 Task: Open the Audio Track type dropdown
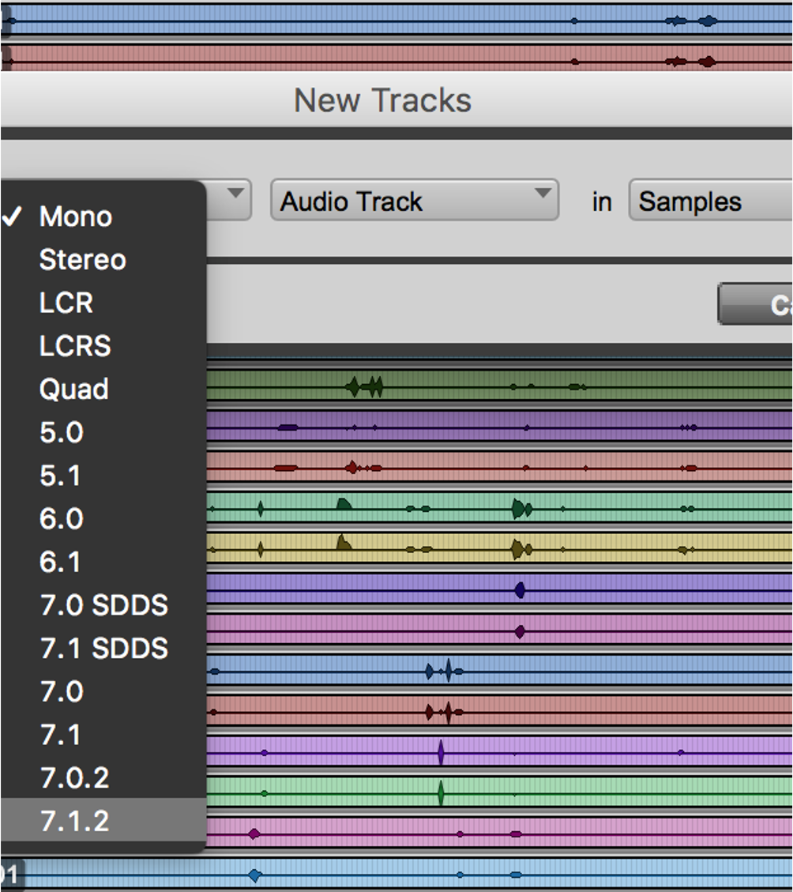tap(414, 201)
